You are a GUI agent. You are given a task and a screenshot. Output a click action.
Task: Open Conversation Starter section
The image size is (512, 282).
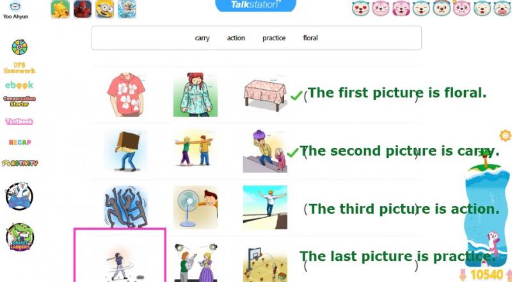[x=20, y=101]
